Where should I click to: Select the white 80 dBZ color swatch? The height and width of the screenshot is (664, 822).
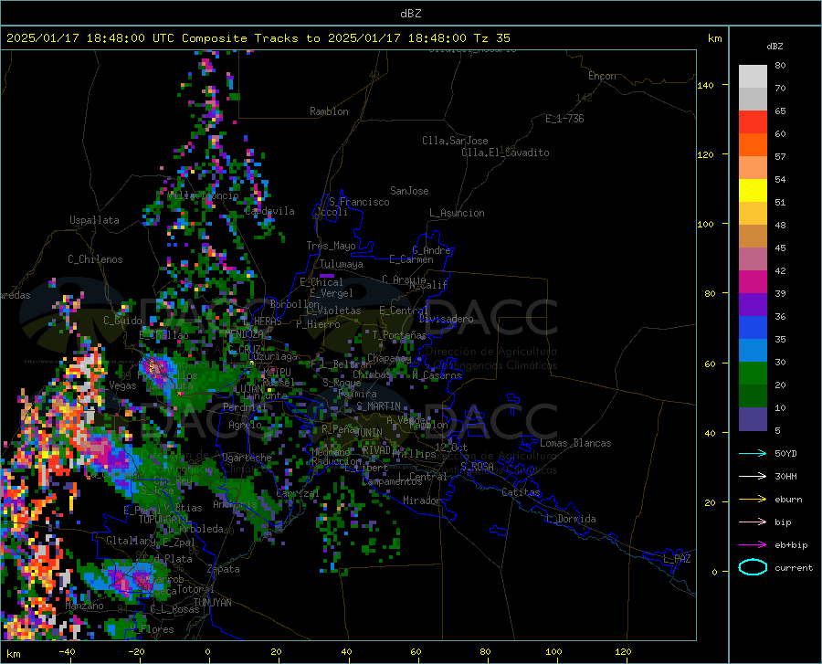pos(753,77)
